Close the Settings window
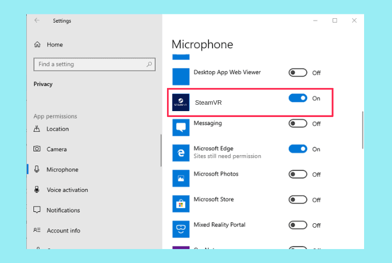 (354, 20)
